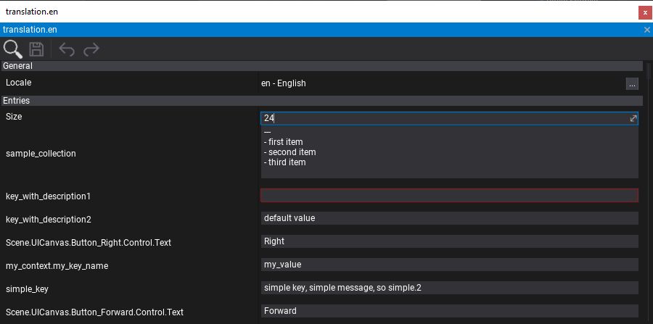This screenshot has width=653, height=324.
Task: Click the expand arrow icon in Size field
Action: point(633,119)
